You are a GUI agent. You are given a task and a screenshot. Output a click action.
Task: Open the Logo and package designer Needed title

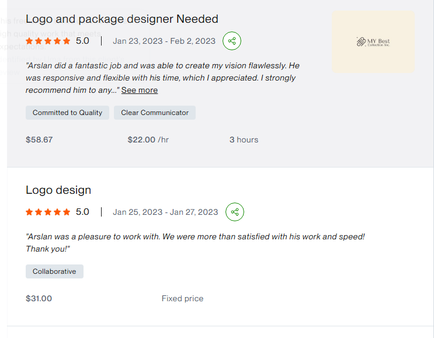click(121, 19)
